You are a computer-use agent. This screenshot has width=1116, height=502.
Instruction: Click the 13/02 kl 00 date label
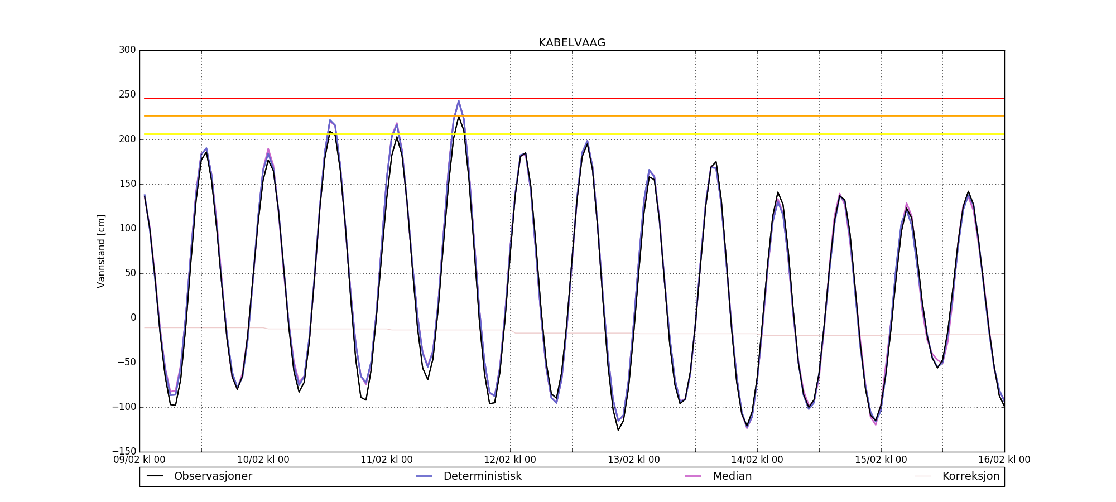pos(634,460)
